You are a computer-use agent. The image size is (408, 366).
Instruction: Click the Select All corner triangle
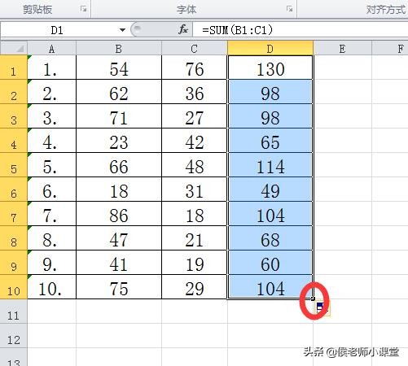point(14,49)
